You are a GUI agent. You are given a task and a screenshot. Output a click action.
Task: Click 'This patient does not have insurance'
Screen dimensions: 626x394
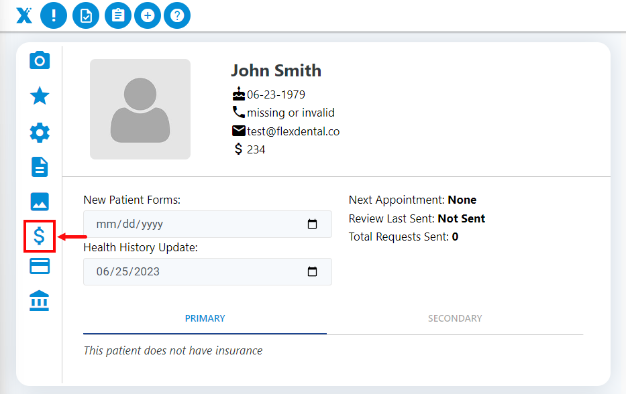(x=173, y=350)
